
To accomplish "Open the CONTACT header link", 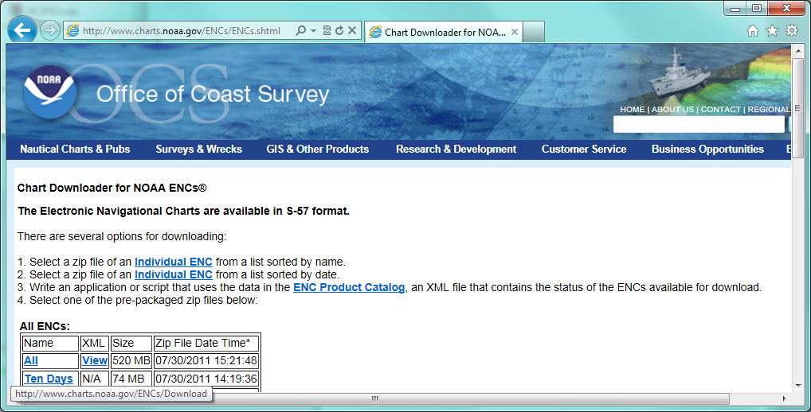I will point(720,110).
